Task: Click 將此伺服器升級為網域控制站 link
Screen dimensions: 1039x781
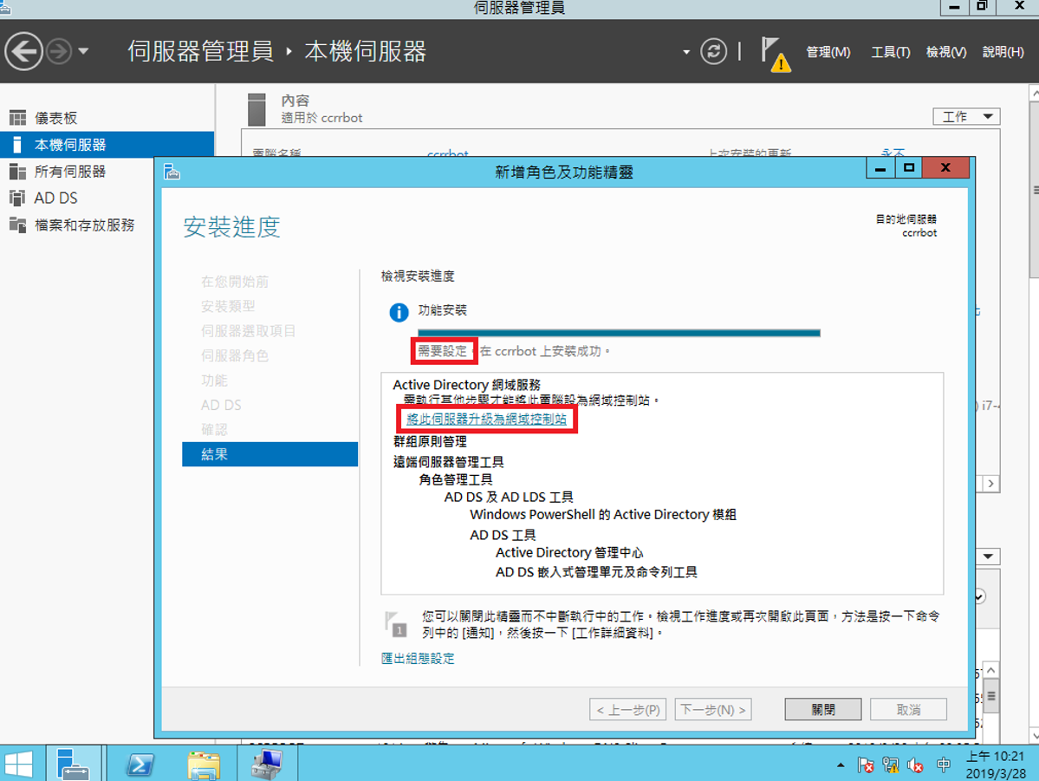Action: (486, 419)
